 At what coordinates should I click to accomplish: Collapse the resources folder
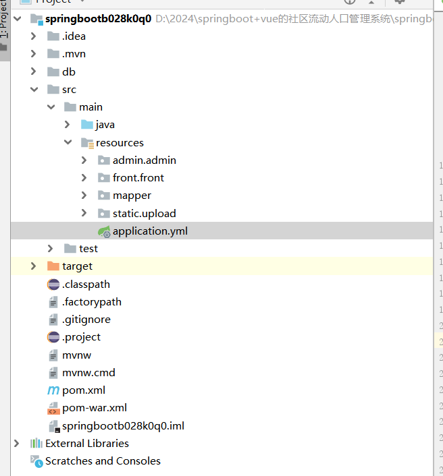(68, 143)
